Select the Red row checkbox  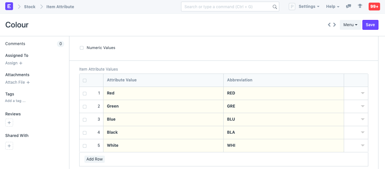click(85, 93)
